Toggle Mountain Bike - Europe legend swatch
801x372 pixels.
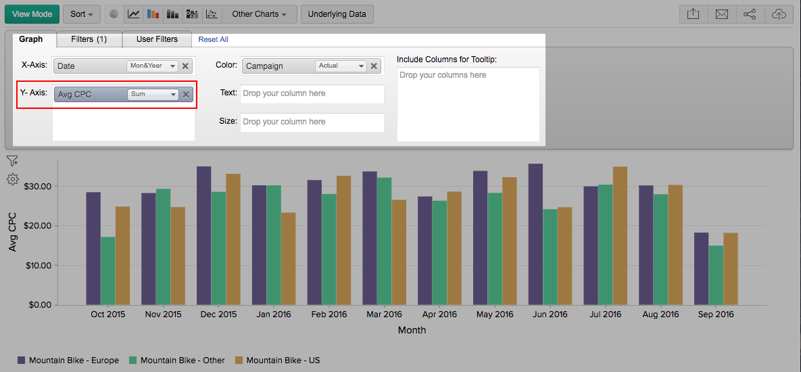pyautogui.click(x=22, y=361)
